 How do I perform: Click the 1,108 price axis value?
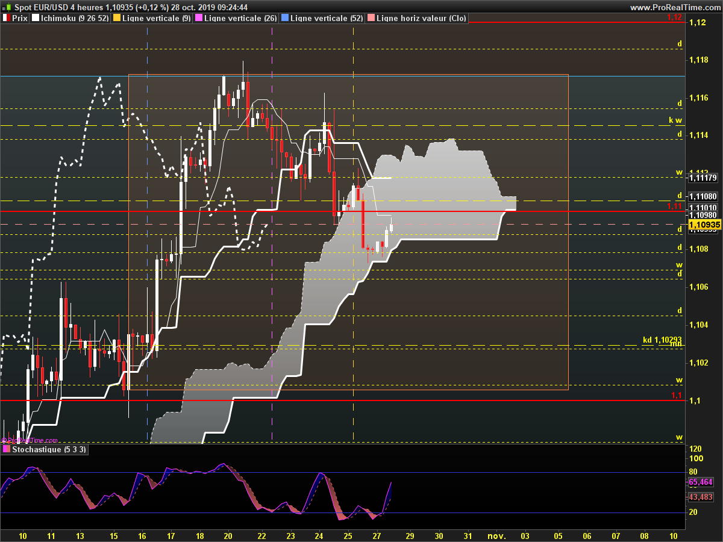[699, 249]
